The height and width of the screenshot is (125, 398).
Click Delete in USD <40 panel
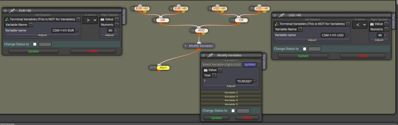tap(363, 56)
